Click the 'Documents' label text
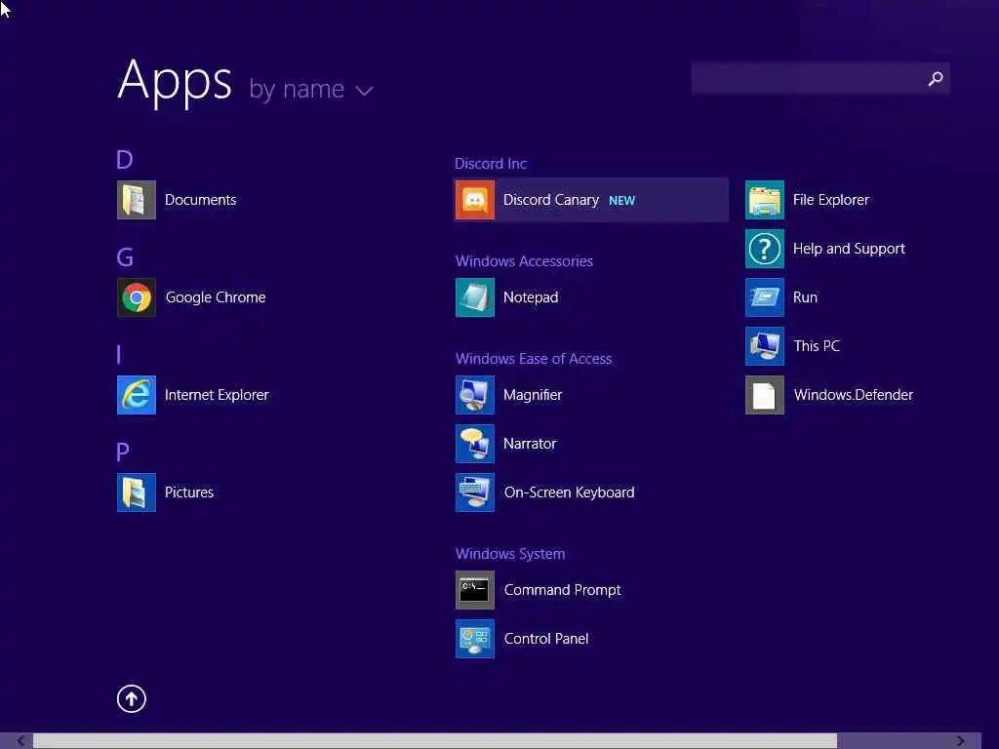Viewport: 999px width, 749px height. pyautogui.click(x=201, y=200)
